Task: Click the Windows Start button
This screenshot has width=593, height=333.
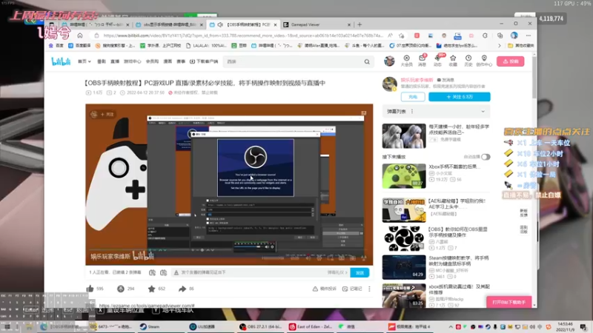Action: click(7, 326)
